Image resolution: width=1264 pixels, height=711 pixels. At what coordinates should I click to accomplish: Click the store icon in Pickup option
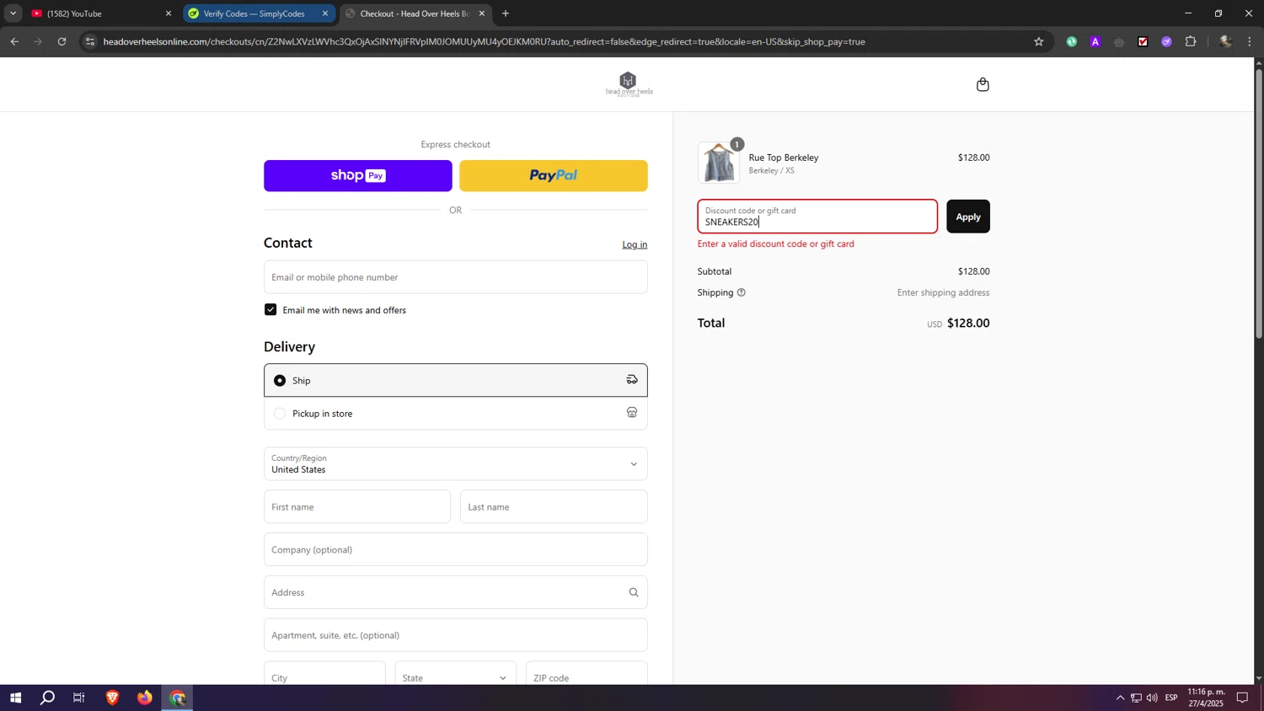pos(632,413)
